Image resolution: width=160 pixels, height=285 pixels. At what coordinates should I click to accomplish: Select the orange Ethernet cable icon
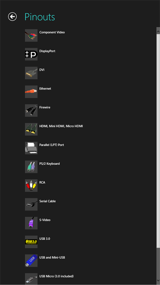point(31,92)
